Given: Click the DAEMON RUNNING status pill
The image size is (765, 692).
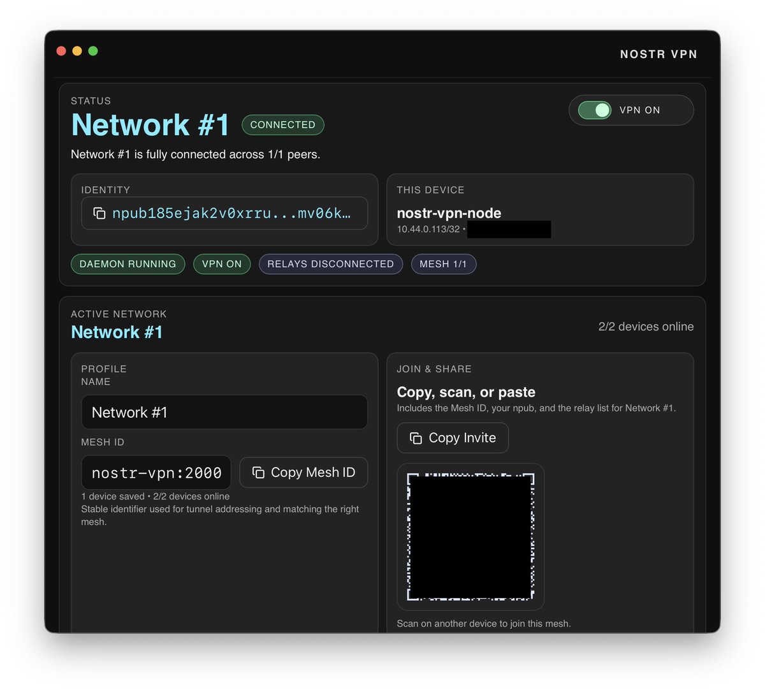Looking at the screenshot, I should coord(127,264).
